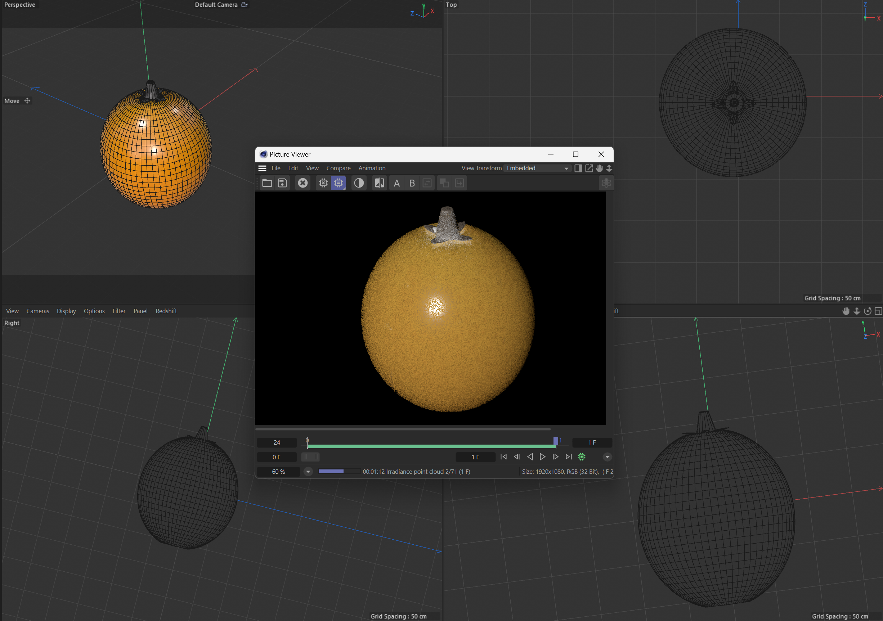The height and width of the screenshot is (621, 883).
Task: Open Picture Viewer in external window
Action: [589, 168]
